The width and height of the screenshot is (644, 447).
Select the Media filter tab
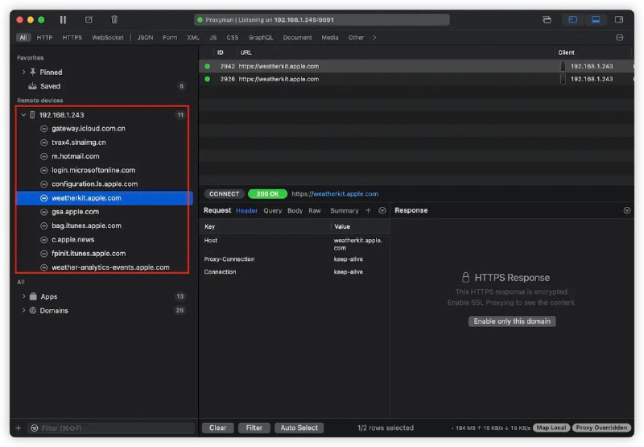pos(330,37)
